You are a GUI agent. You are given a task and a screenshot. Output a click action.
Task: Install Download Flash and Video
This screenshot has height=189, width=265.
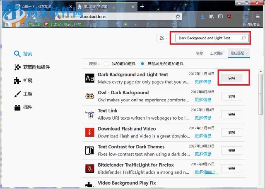pyautogui.click(x=232, y=133)
